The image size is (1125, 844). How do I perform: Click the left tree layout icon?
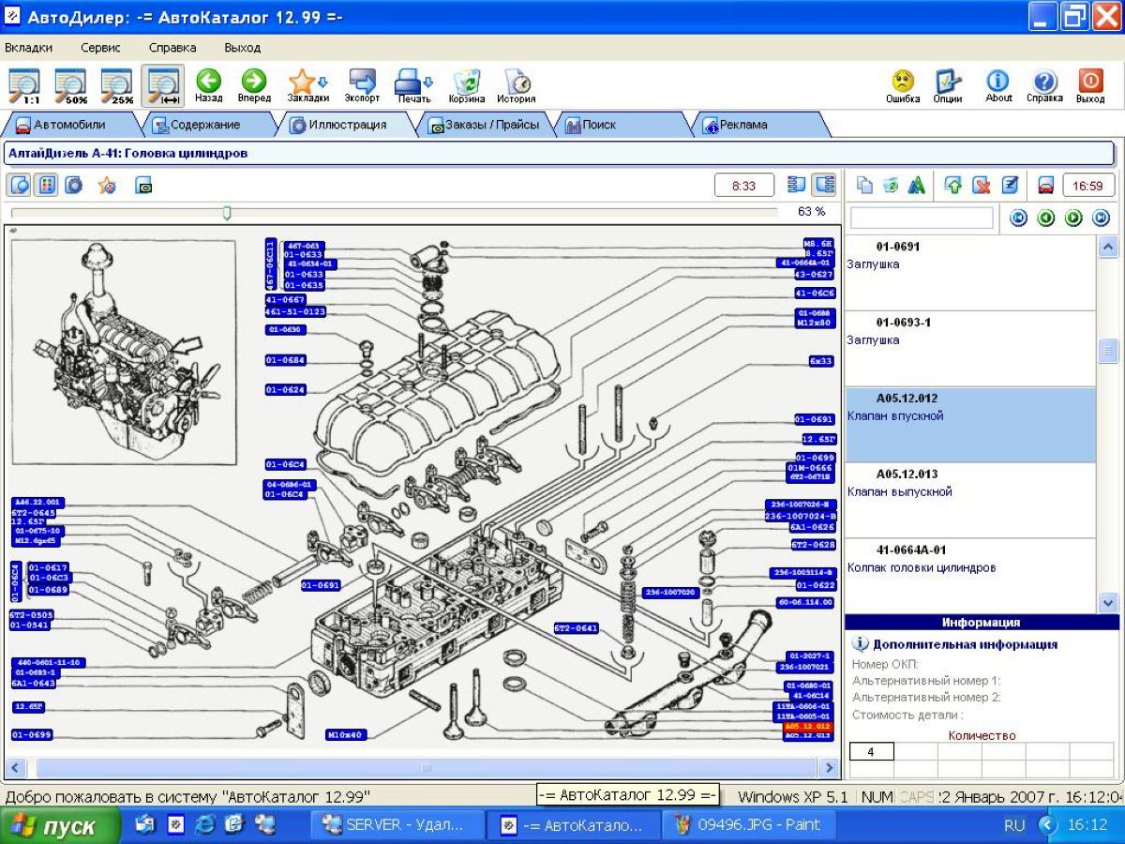point(796,185)
